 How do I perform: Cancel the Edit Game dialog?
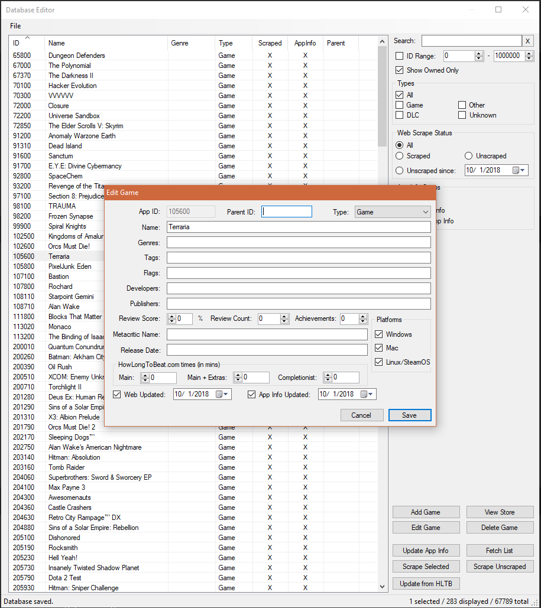click(x=361, y=415)
